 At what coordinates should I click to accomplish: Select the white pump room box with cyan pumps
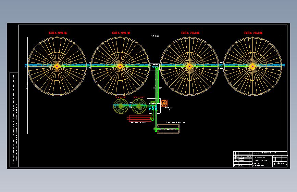154,106
